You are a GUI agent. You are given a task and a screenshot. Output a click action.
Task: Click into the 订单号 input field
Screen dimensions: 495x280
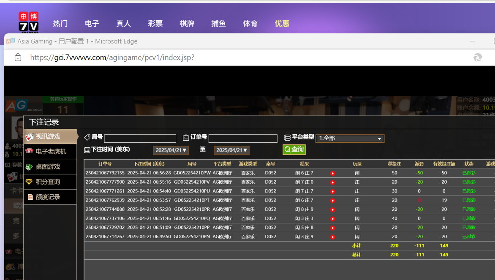(x=242, y=139)
